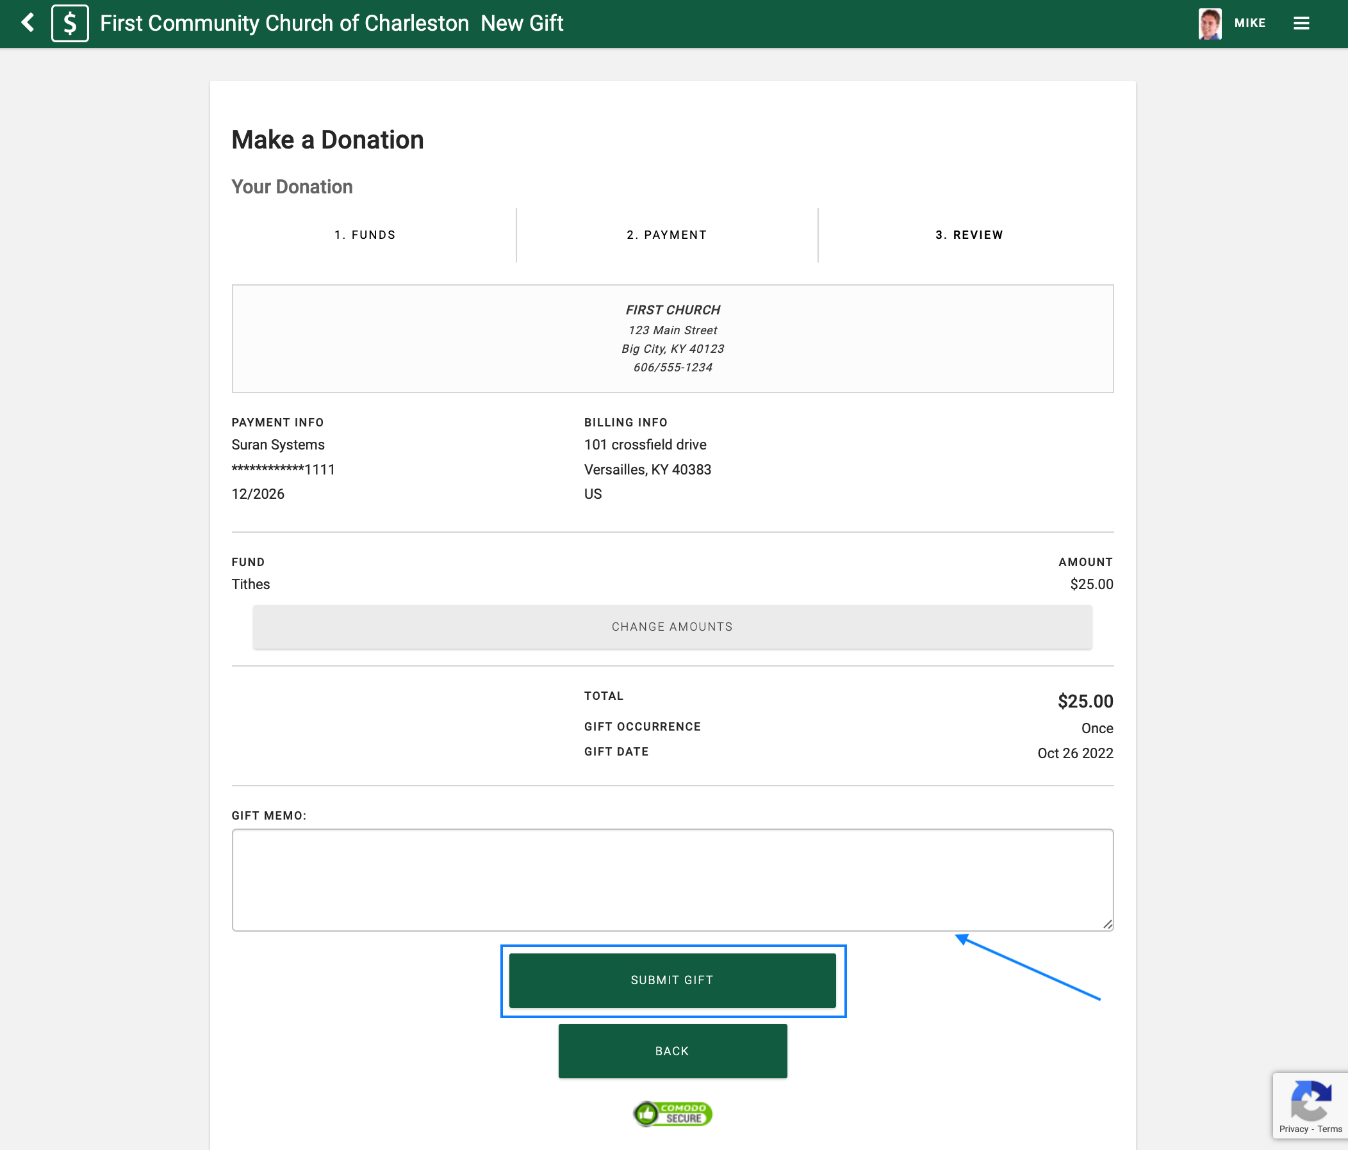Screen dimensions: 1348x1150
Task: Select the 3. Review step
Action: pyautogui.click(x=969, y=235)
